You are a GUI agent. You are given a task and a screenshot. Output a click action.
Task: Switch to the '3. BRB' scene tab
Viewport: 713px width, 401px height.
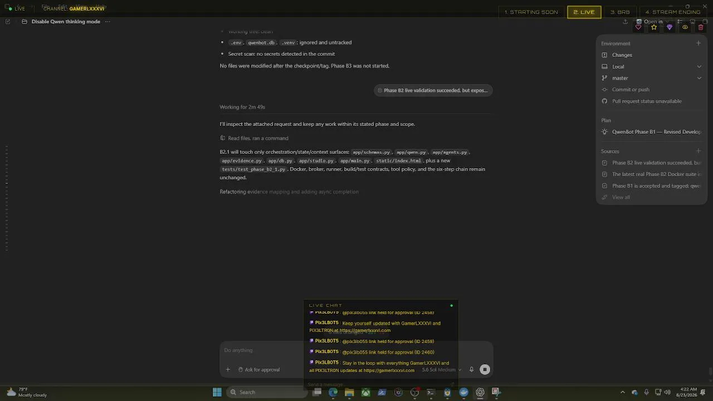click(x=620, y=12)
